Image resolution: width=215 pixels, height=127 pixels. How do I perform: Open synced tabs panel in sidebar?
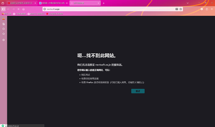tap(3, 24)
